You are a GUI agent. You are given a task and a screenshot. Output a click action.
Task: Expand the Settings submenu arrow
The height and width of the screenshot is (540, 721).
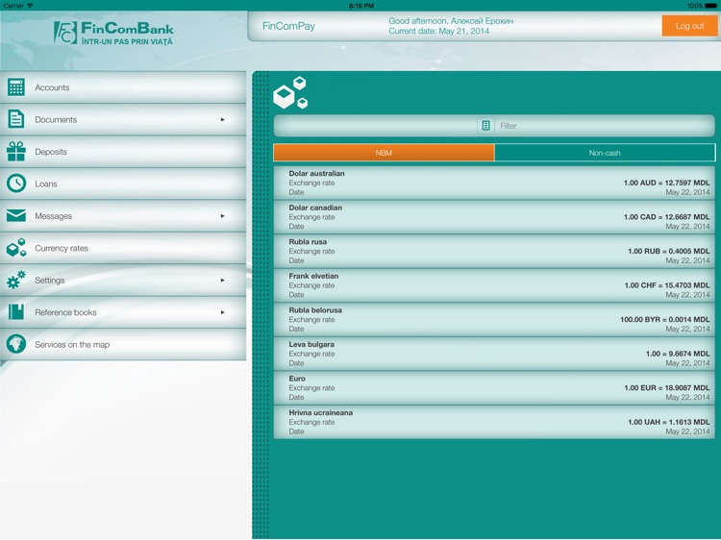(x=223, y=281)
